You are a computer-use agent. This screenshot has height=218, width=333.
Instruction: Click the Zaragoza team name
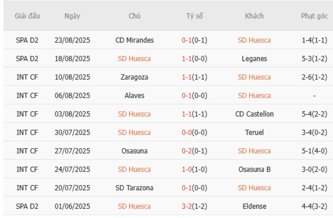134,77
